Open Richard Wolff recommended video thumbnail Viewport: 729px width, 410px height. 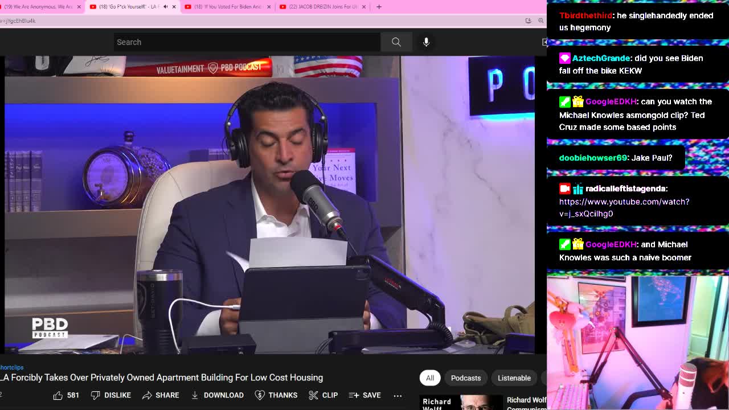coord(462,403)
